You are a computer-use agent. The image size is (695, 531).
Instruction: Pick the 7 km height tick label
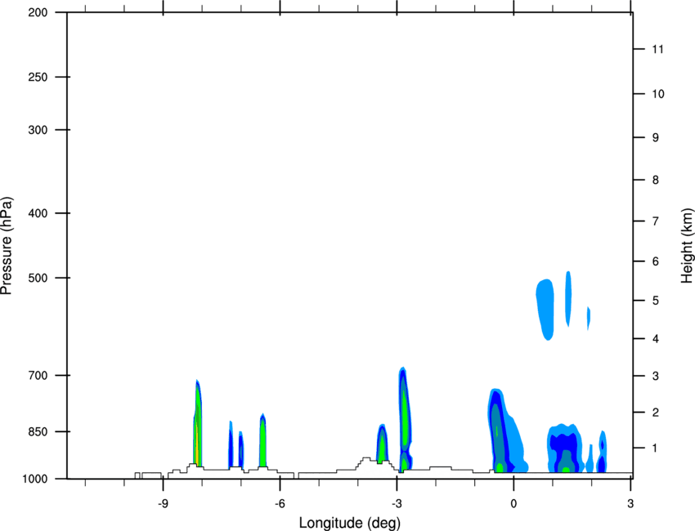(656, 221)
